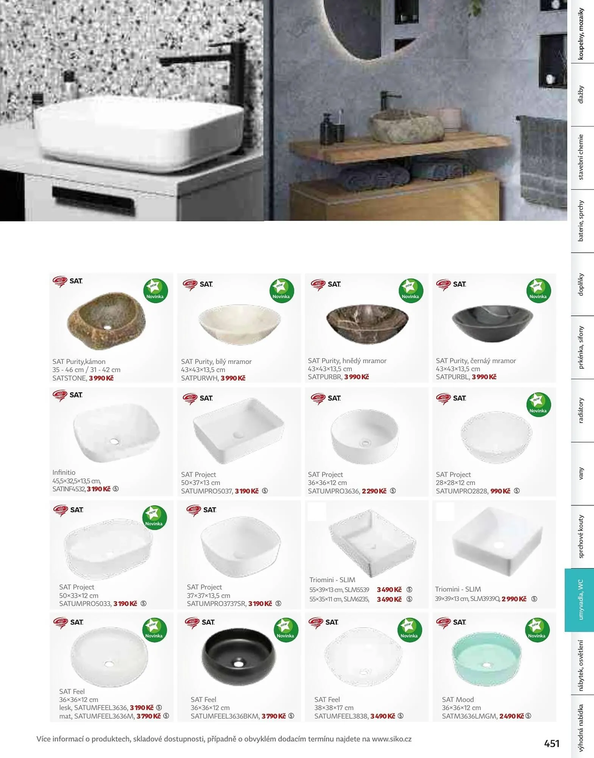Click the page number 451

[552, 743]
